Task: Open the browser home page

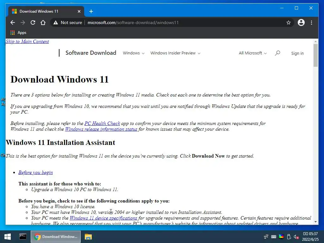Action: pyautogui.click(x=43, y=22)
